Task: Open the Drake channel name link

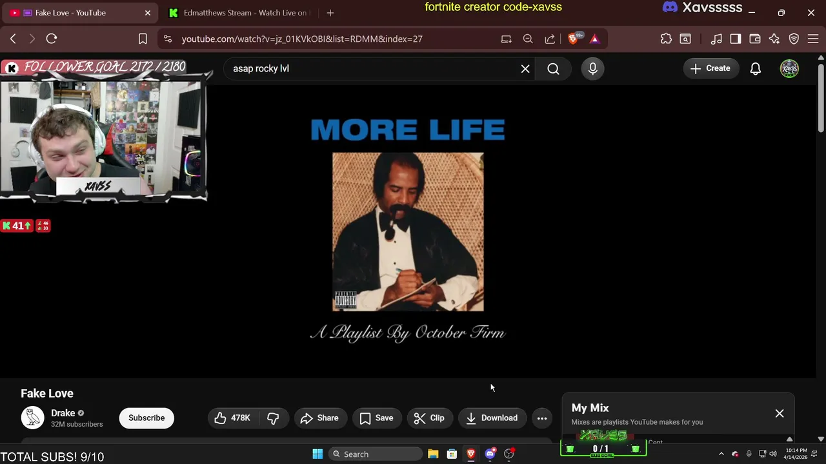Action: [x=63, y=413]
